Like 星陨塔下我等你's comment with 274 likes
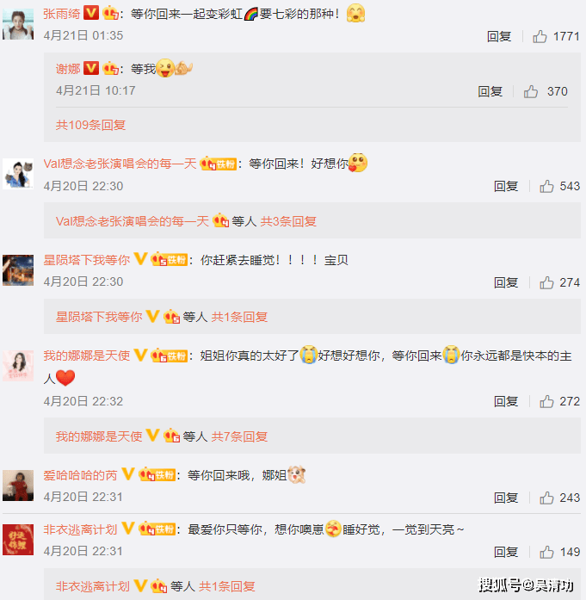 point(546,282)
